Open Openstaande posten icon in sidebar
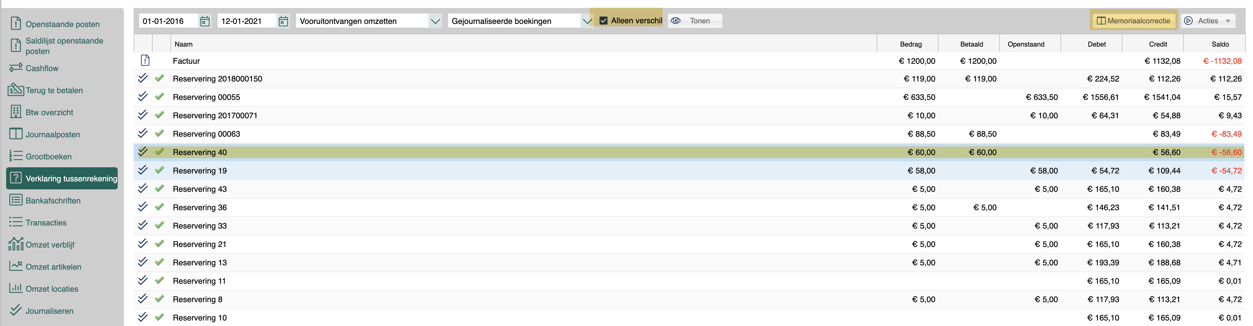 16,23
